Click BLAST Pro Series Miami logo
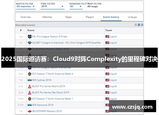Viewport: 159px width, 115px height. (30, 86)
